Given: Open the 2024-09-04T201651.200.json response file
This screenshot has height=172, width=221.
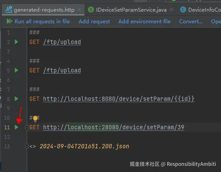Looking at the screenshot, I should pyautogui.click(x=84, y=146).
